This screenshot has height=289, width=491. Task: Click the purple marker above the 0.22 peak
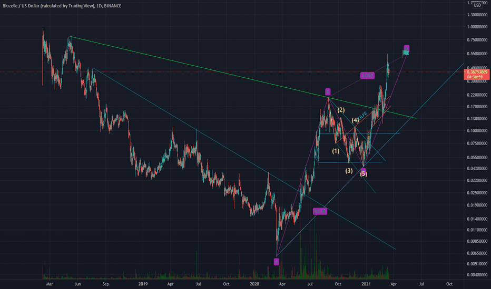(328, 91)
